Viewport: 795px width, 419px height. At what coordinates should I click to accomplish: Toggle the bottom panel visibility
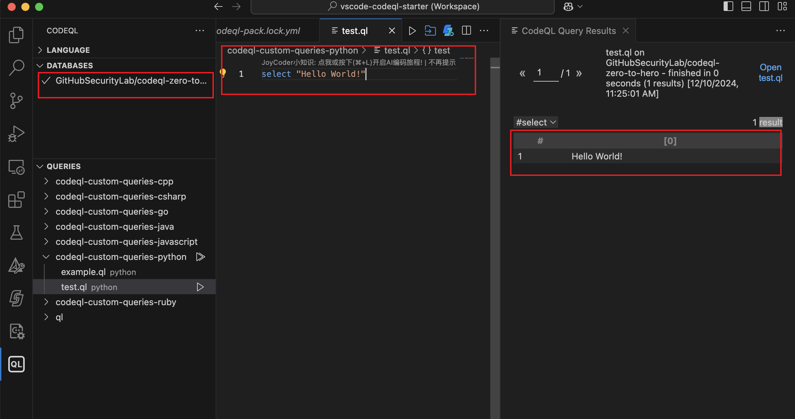pyautogui.click(x=746, y=7)
